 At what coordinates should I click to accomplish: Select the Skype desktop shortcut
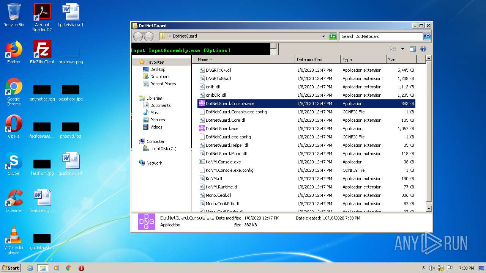14,164
